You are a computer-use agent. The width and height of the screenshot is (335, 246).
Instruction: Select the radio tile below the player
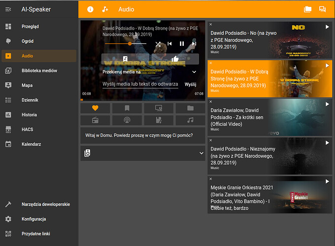(x=96, y=120)
